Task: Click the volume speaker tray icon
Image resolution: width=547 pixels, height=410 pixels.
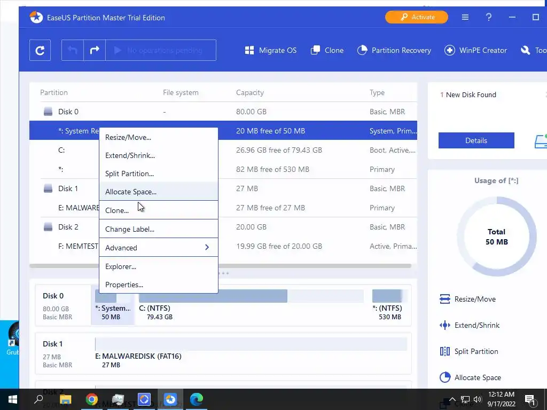Action: click(x=478, y=399)
